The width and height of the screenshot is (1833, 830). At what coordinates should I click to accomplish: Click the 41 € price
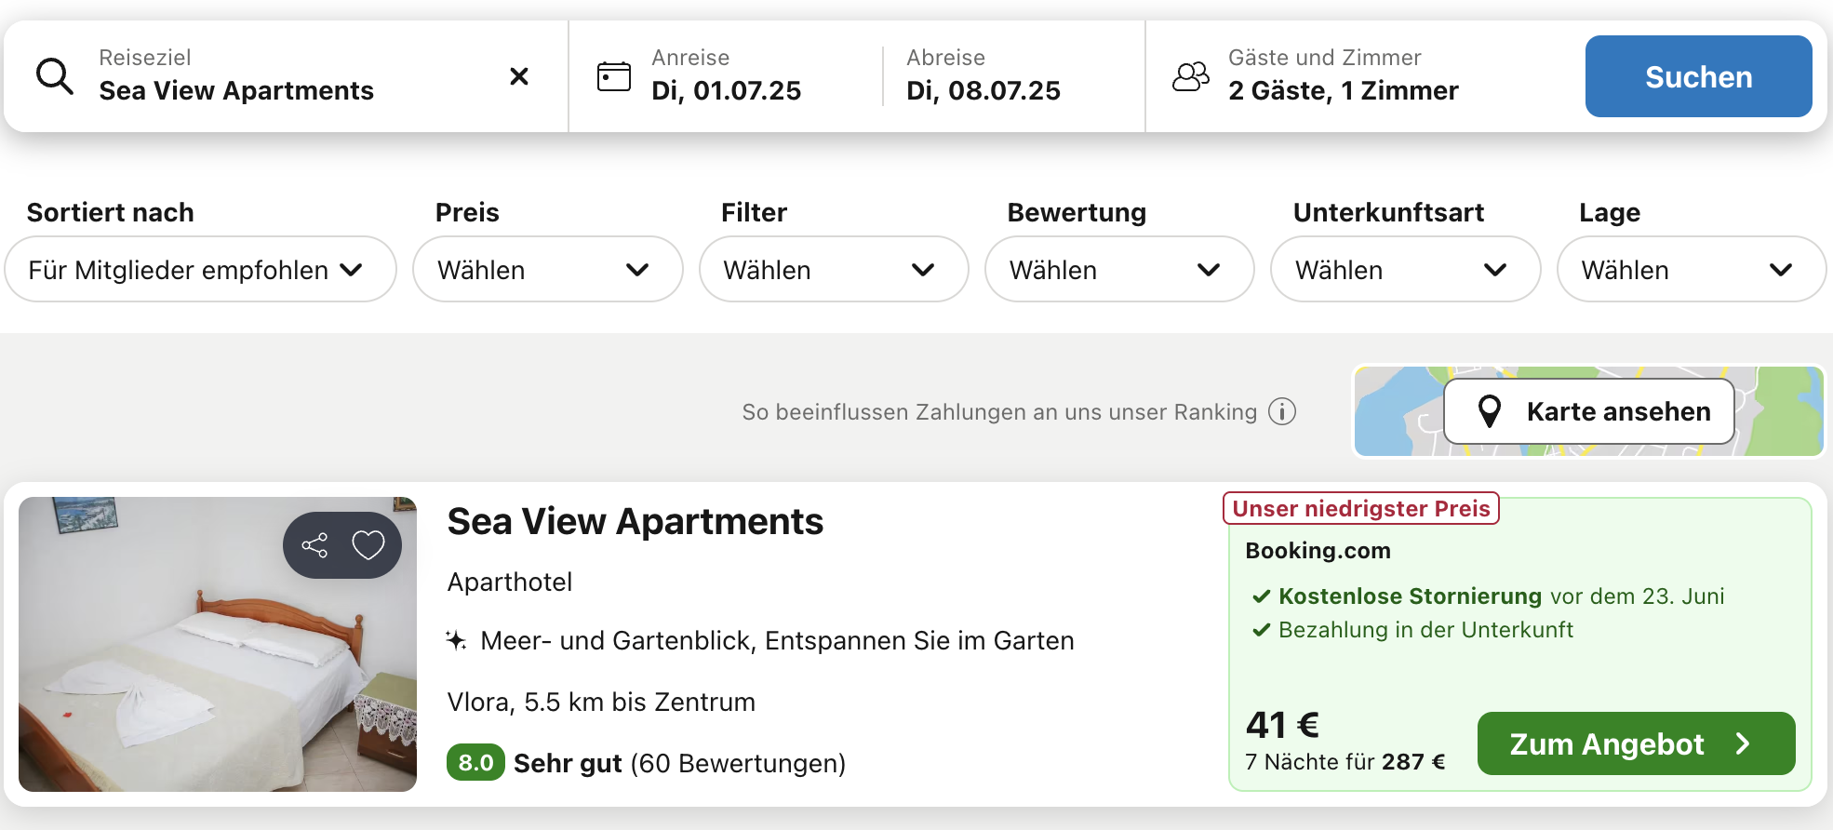pos(1282,724)
